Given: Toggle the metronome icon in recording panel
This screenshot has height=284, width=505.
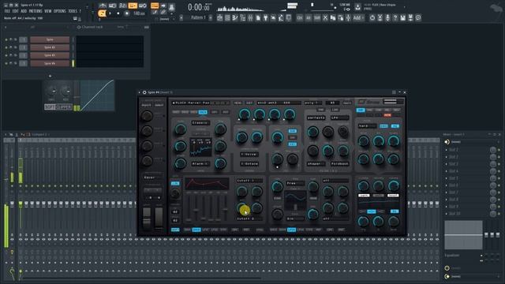Looking at the screenshot, I should point(103,6).
